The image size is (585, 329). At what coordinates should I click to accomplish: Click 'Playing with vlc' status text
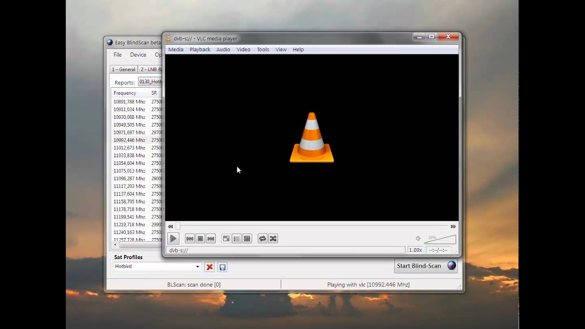368,285
